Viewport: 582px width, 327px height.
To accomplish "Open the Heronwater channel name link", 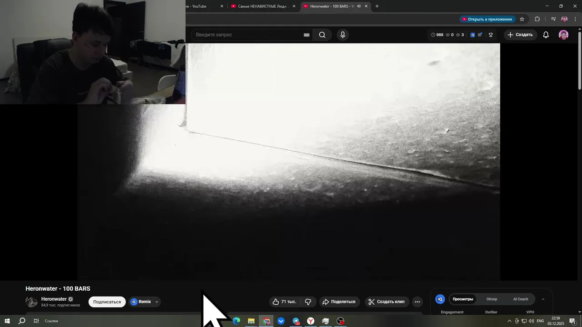I will (x=54, y=299).
